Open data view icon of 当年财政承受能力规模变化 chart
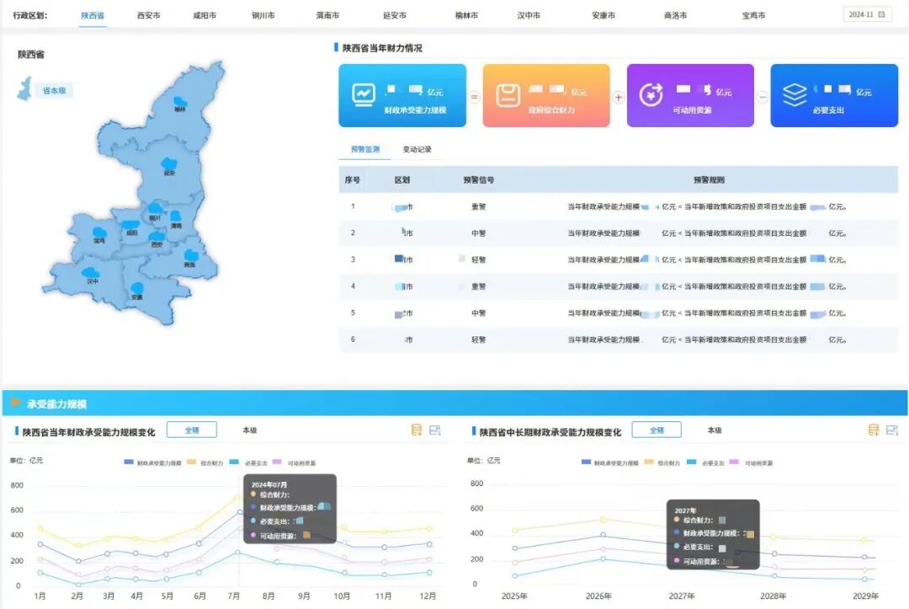909x609 pixels. pos(417,430)
